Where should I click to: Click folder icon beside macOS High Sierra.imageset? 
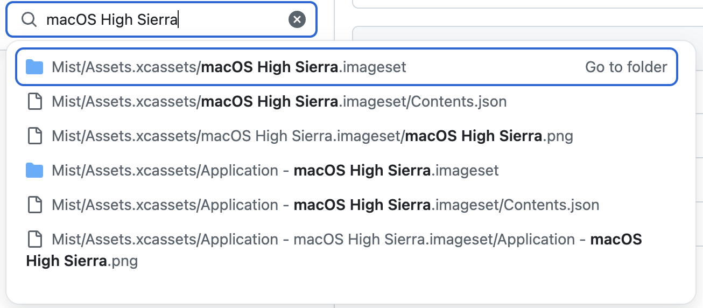[34, 67]
